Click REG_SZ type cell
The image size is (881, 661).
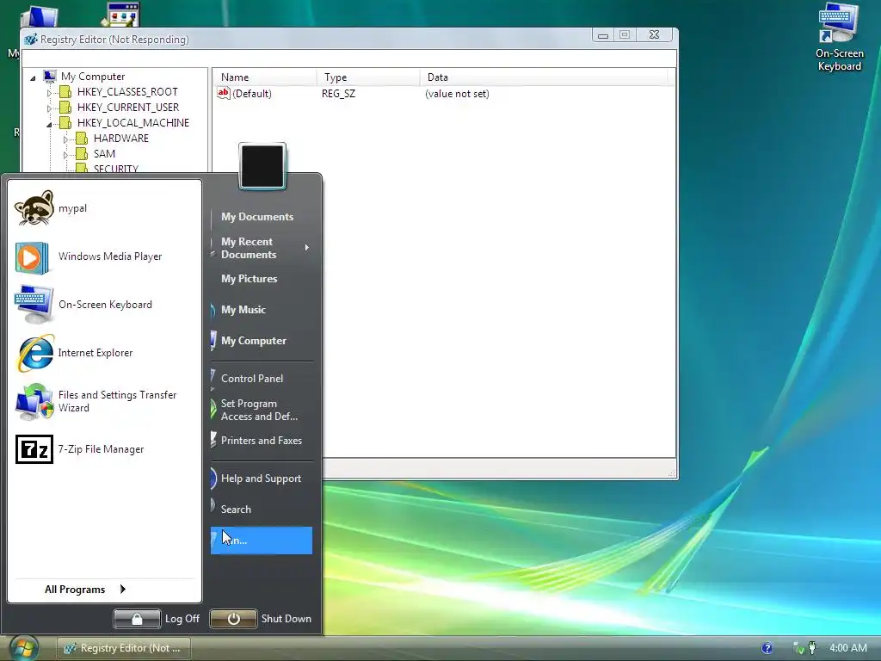[338, 94]
